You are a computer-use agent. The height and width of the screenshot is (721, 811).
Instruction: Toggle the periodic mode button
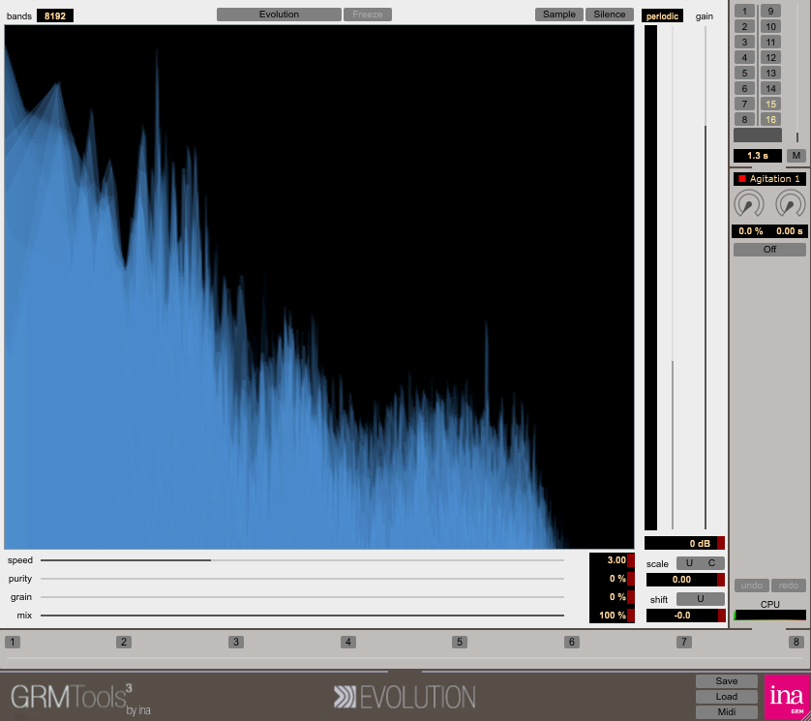click(662, 16)
